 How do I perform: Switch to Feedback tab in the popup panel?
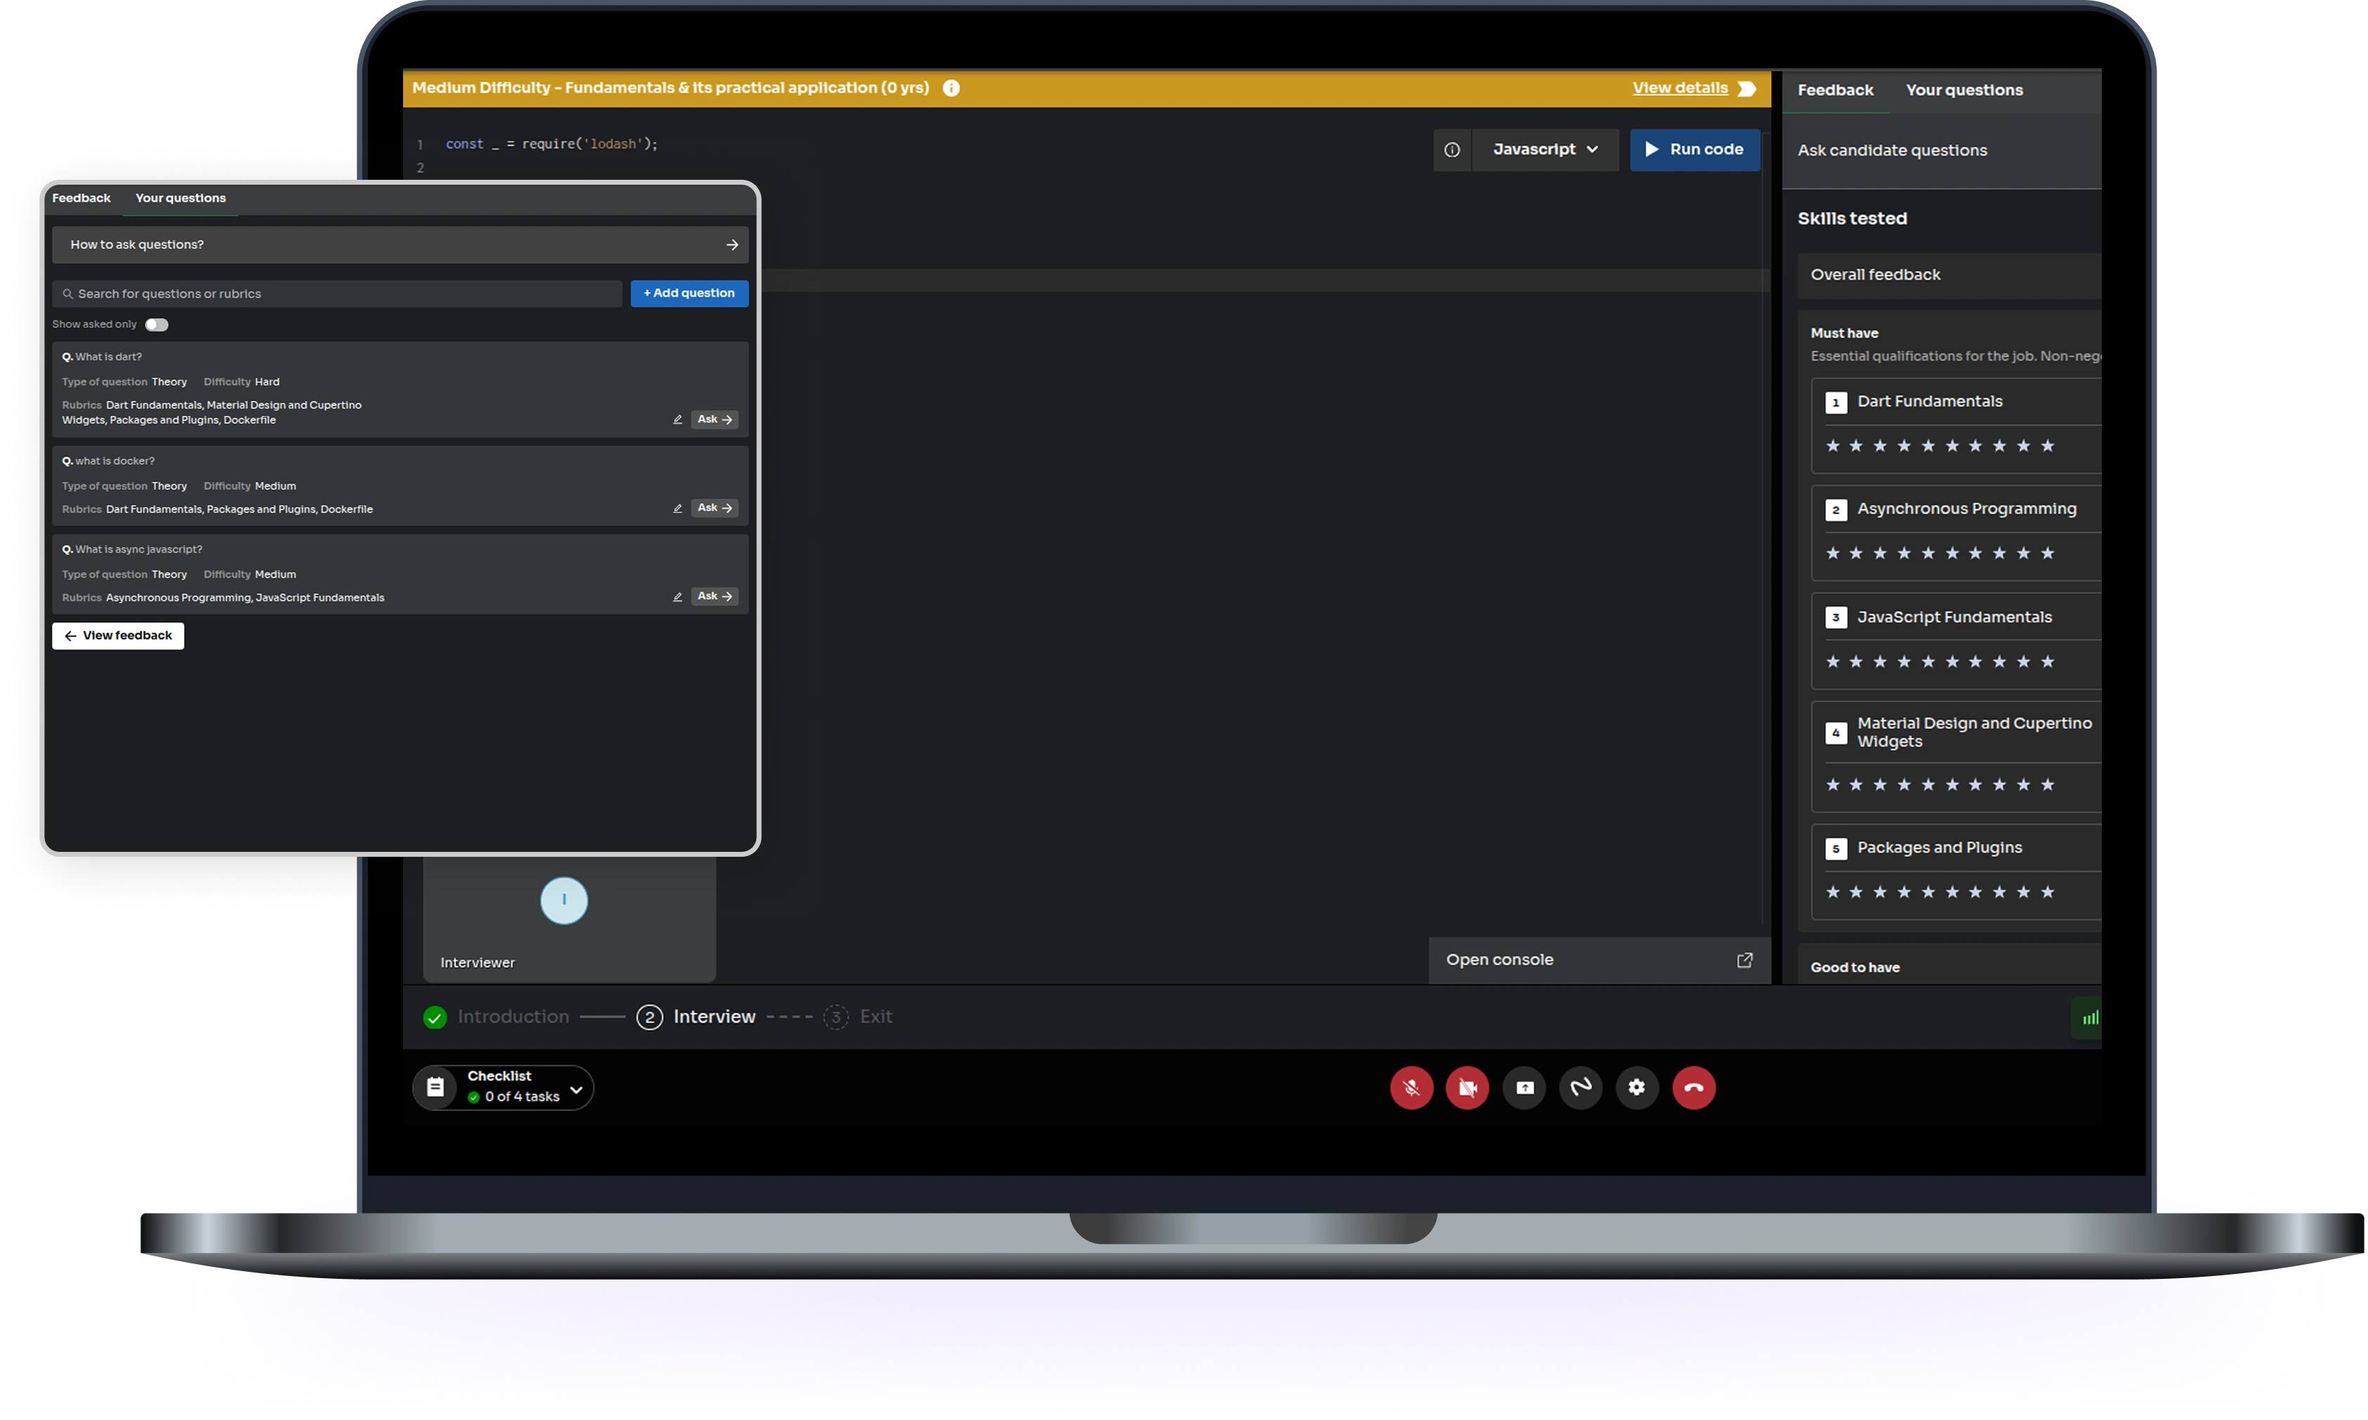(x=81, y=198)
